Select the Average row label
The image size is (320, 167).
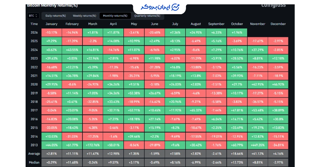point(34,154)
